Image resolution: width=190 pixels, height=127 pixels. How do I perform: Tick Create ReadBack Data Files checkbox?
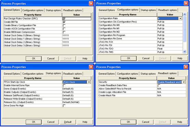point(159,85)
